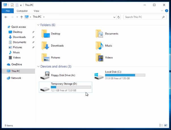The width and height of the screenshot is (171, 130).
Task: Click the '31.9 GB free of 126 GB' text
Action: point(117,78)
